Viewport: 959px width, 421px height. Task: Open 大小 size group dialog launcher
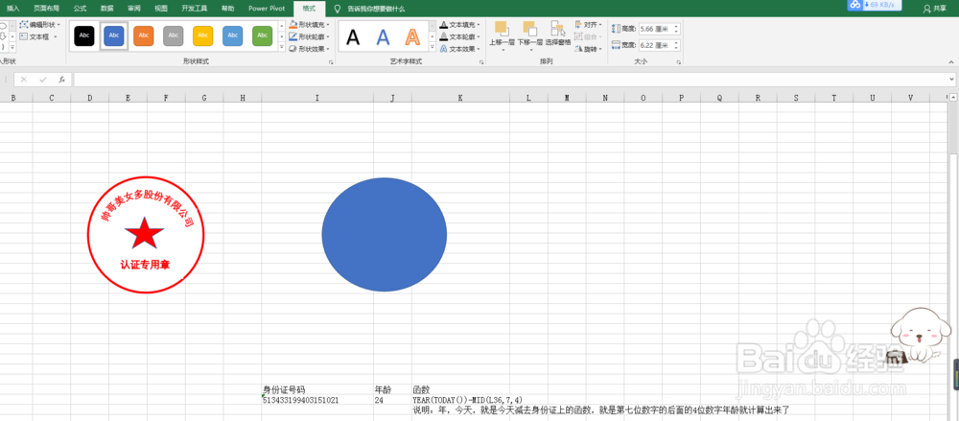tap(678, 62)
